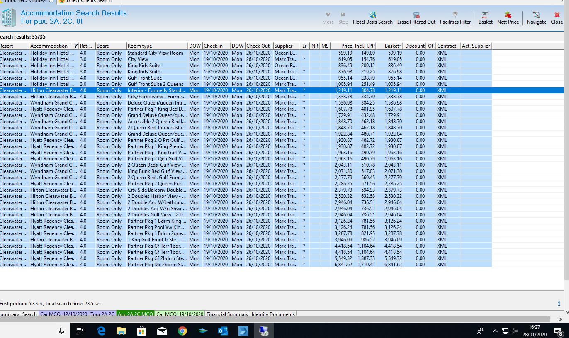Image resolution: width=569 pixels, height=338 pixels.
Task: Click the NR column header
Action: click(x=315, y=46)
